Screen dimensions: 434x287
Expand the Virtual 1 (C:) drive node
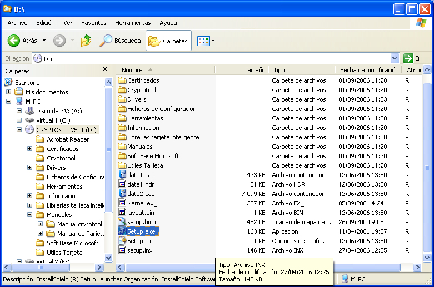point(19,120)
